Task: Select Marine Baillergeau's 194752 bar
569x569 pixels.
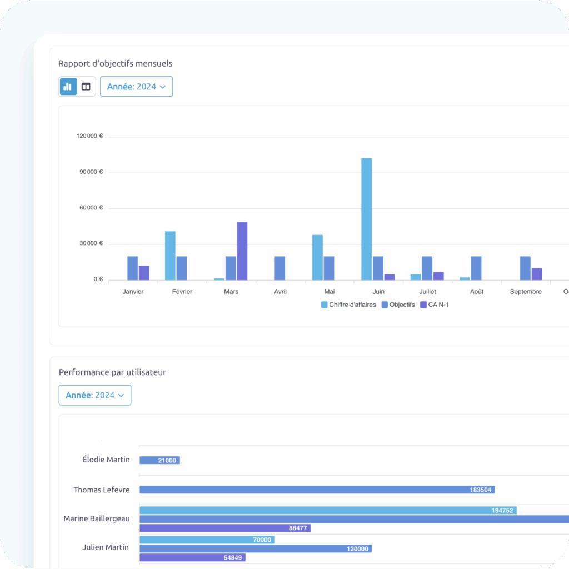Action: [x=328, y=510]
